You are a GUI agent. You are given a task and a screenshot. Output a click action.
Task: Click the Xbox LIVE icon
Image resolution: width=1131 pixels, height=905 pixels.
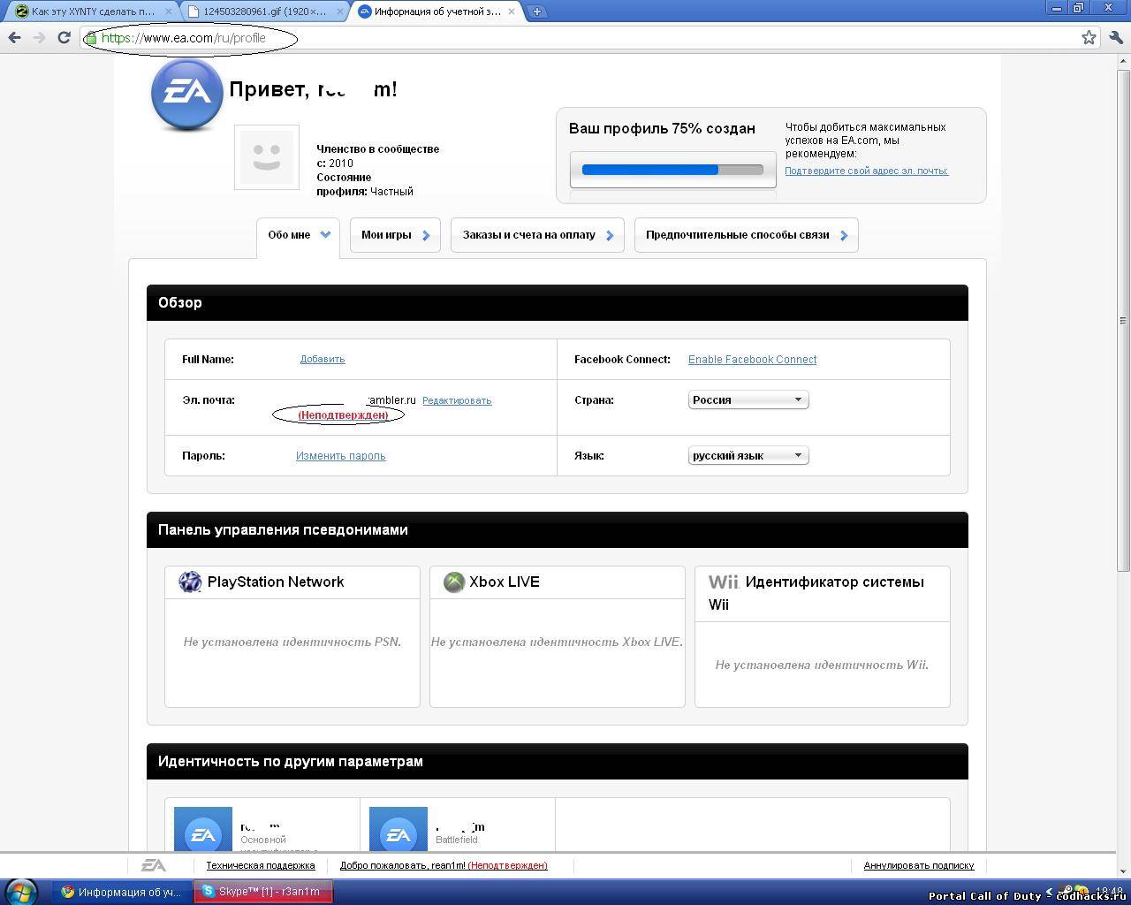tap(454, 582)
